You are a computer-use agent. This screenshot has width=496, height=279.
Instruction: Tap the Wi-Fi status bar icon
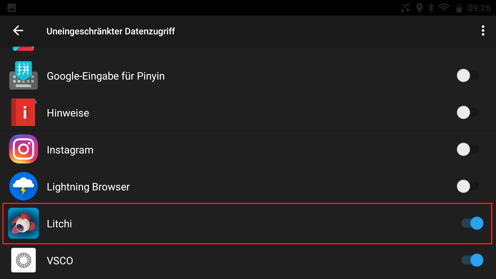tap(444, 8)
